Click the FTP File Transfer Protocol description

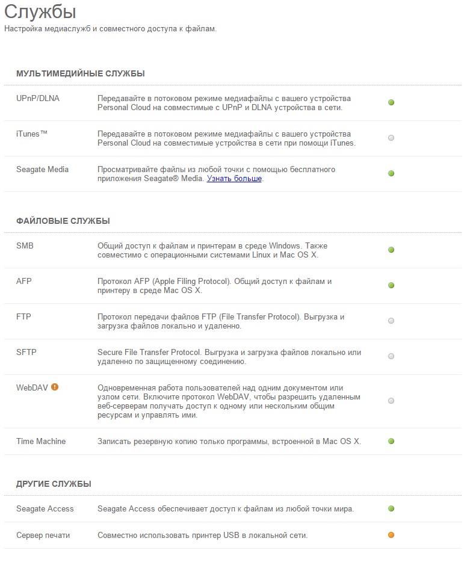221,321
